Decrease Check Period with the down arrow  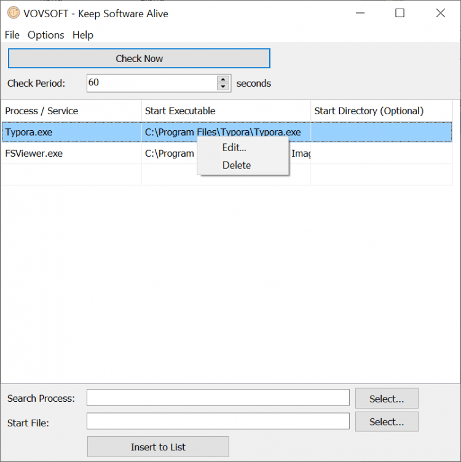223,87
